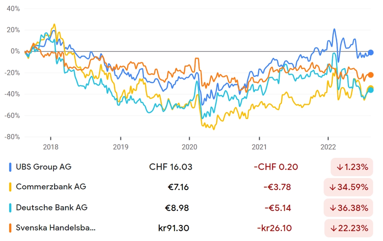Click the Svenska Handelsbanken orange color marker
Screen dimensions: 383x241
click(10, 228)
